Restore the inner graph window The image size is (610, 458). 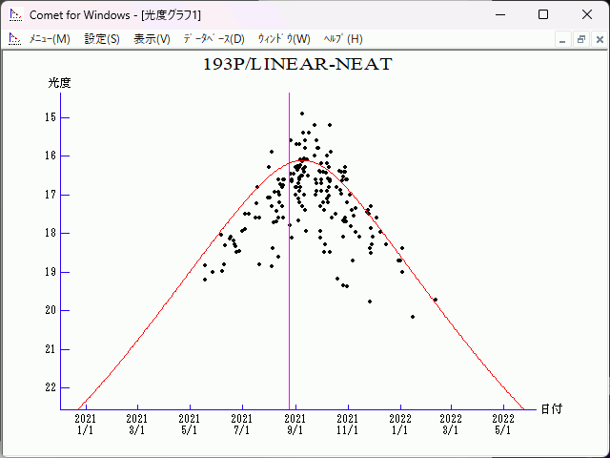[x=581, y=40]
